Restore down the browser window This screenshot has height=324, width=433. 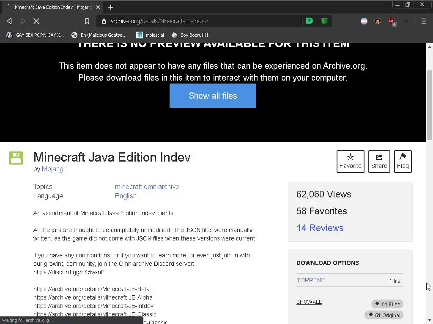[x=408, y=5]
